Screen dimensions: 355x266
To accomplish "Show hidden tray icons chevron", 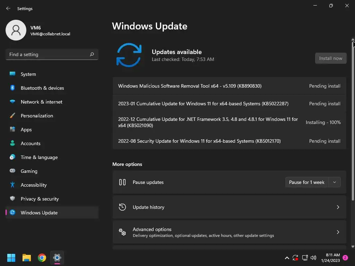I will coord(287,258).
